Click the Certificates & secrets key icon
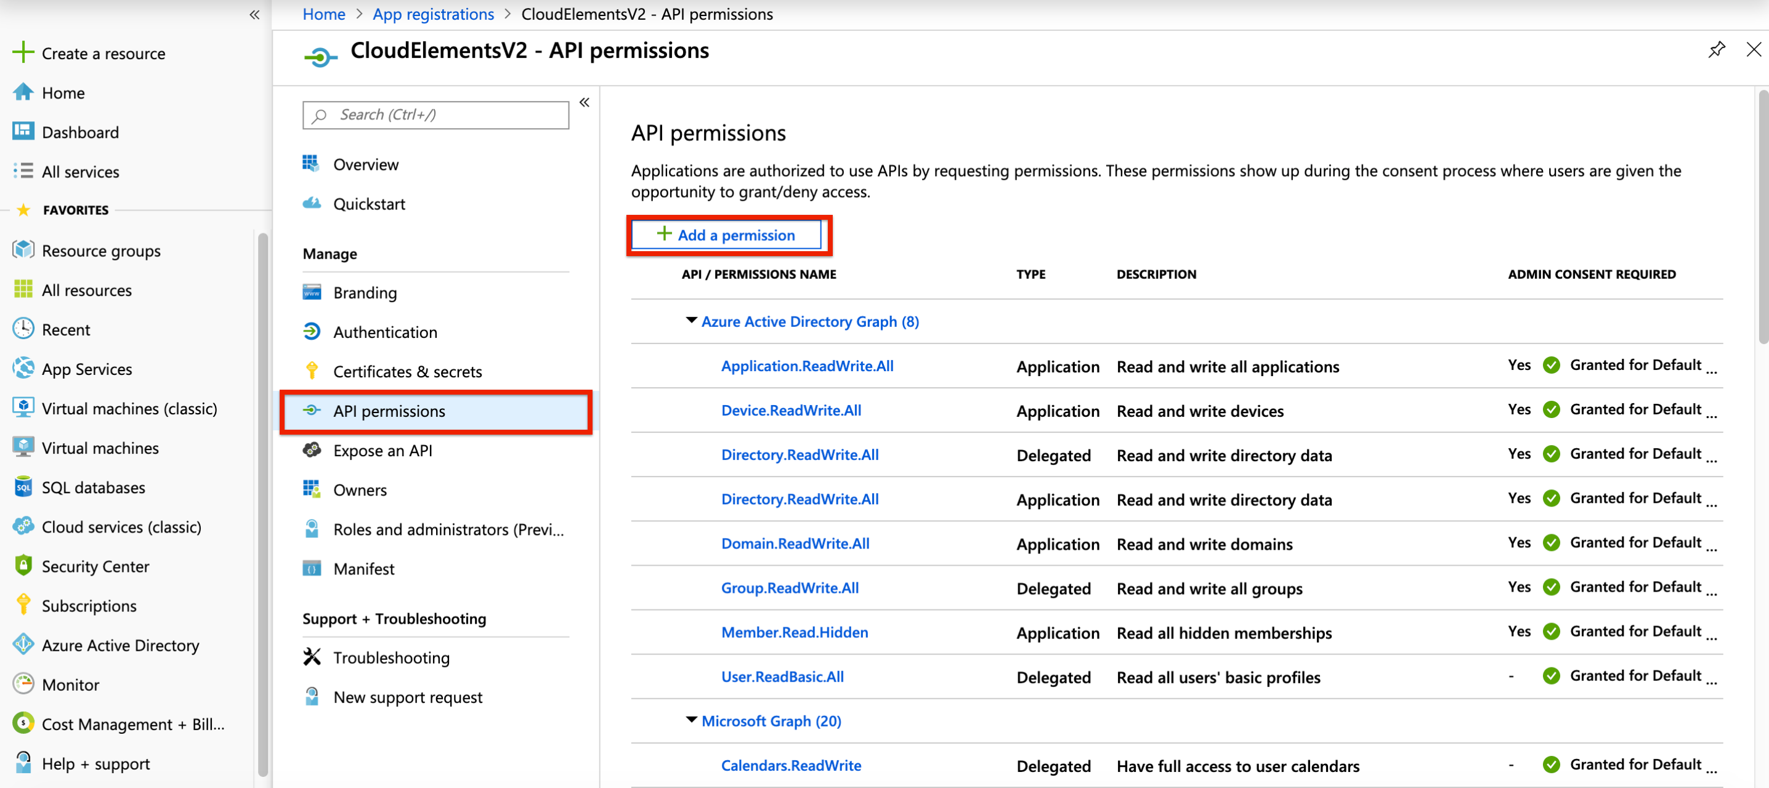Image resolution: width=1769 pixels, height=788 pixels. (312, 371)
